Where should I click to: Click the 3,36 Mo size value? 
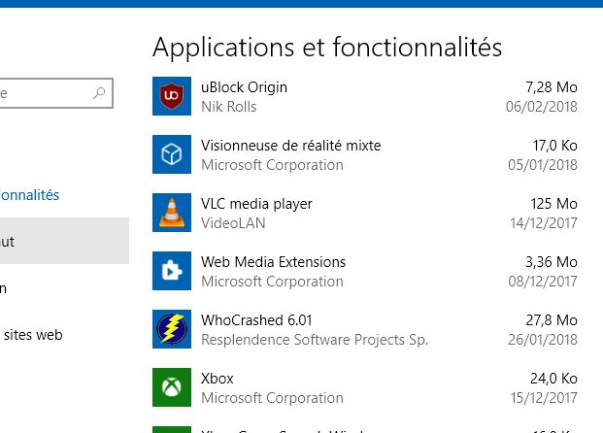click(x=552, y=262)
